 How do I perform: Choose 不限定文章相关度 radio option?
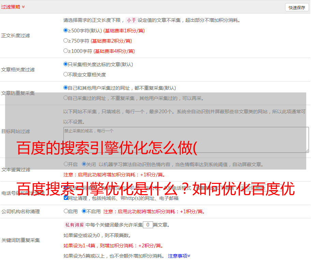click(x=66, y=74)
